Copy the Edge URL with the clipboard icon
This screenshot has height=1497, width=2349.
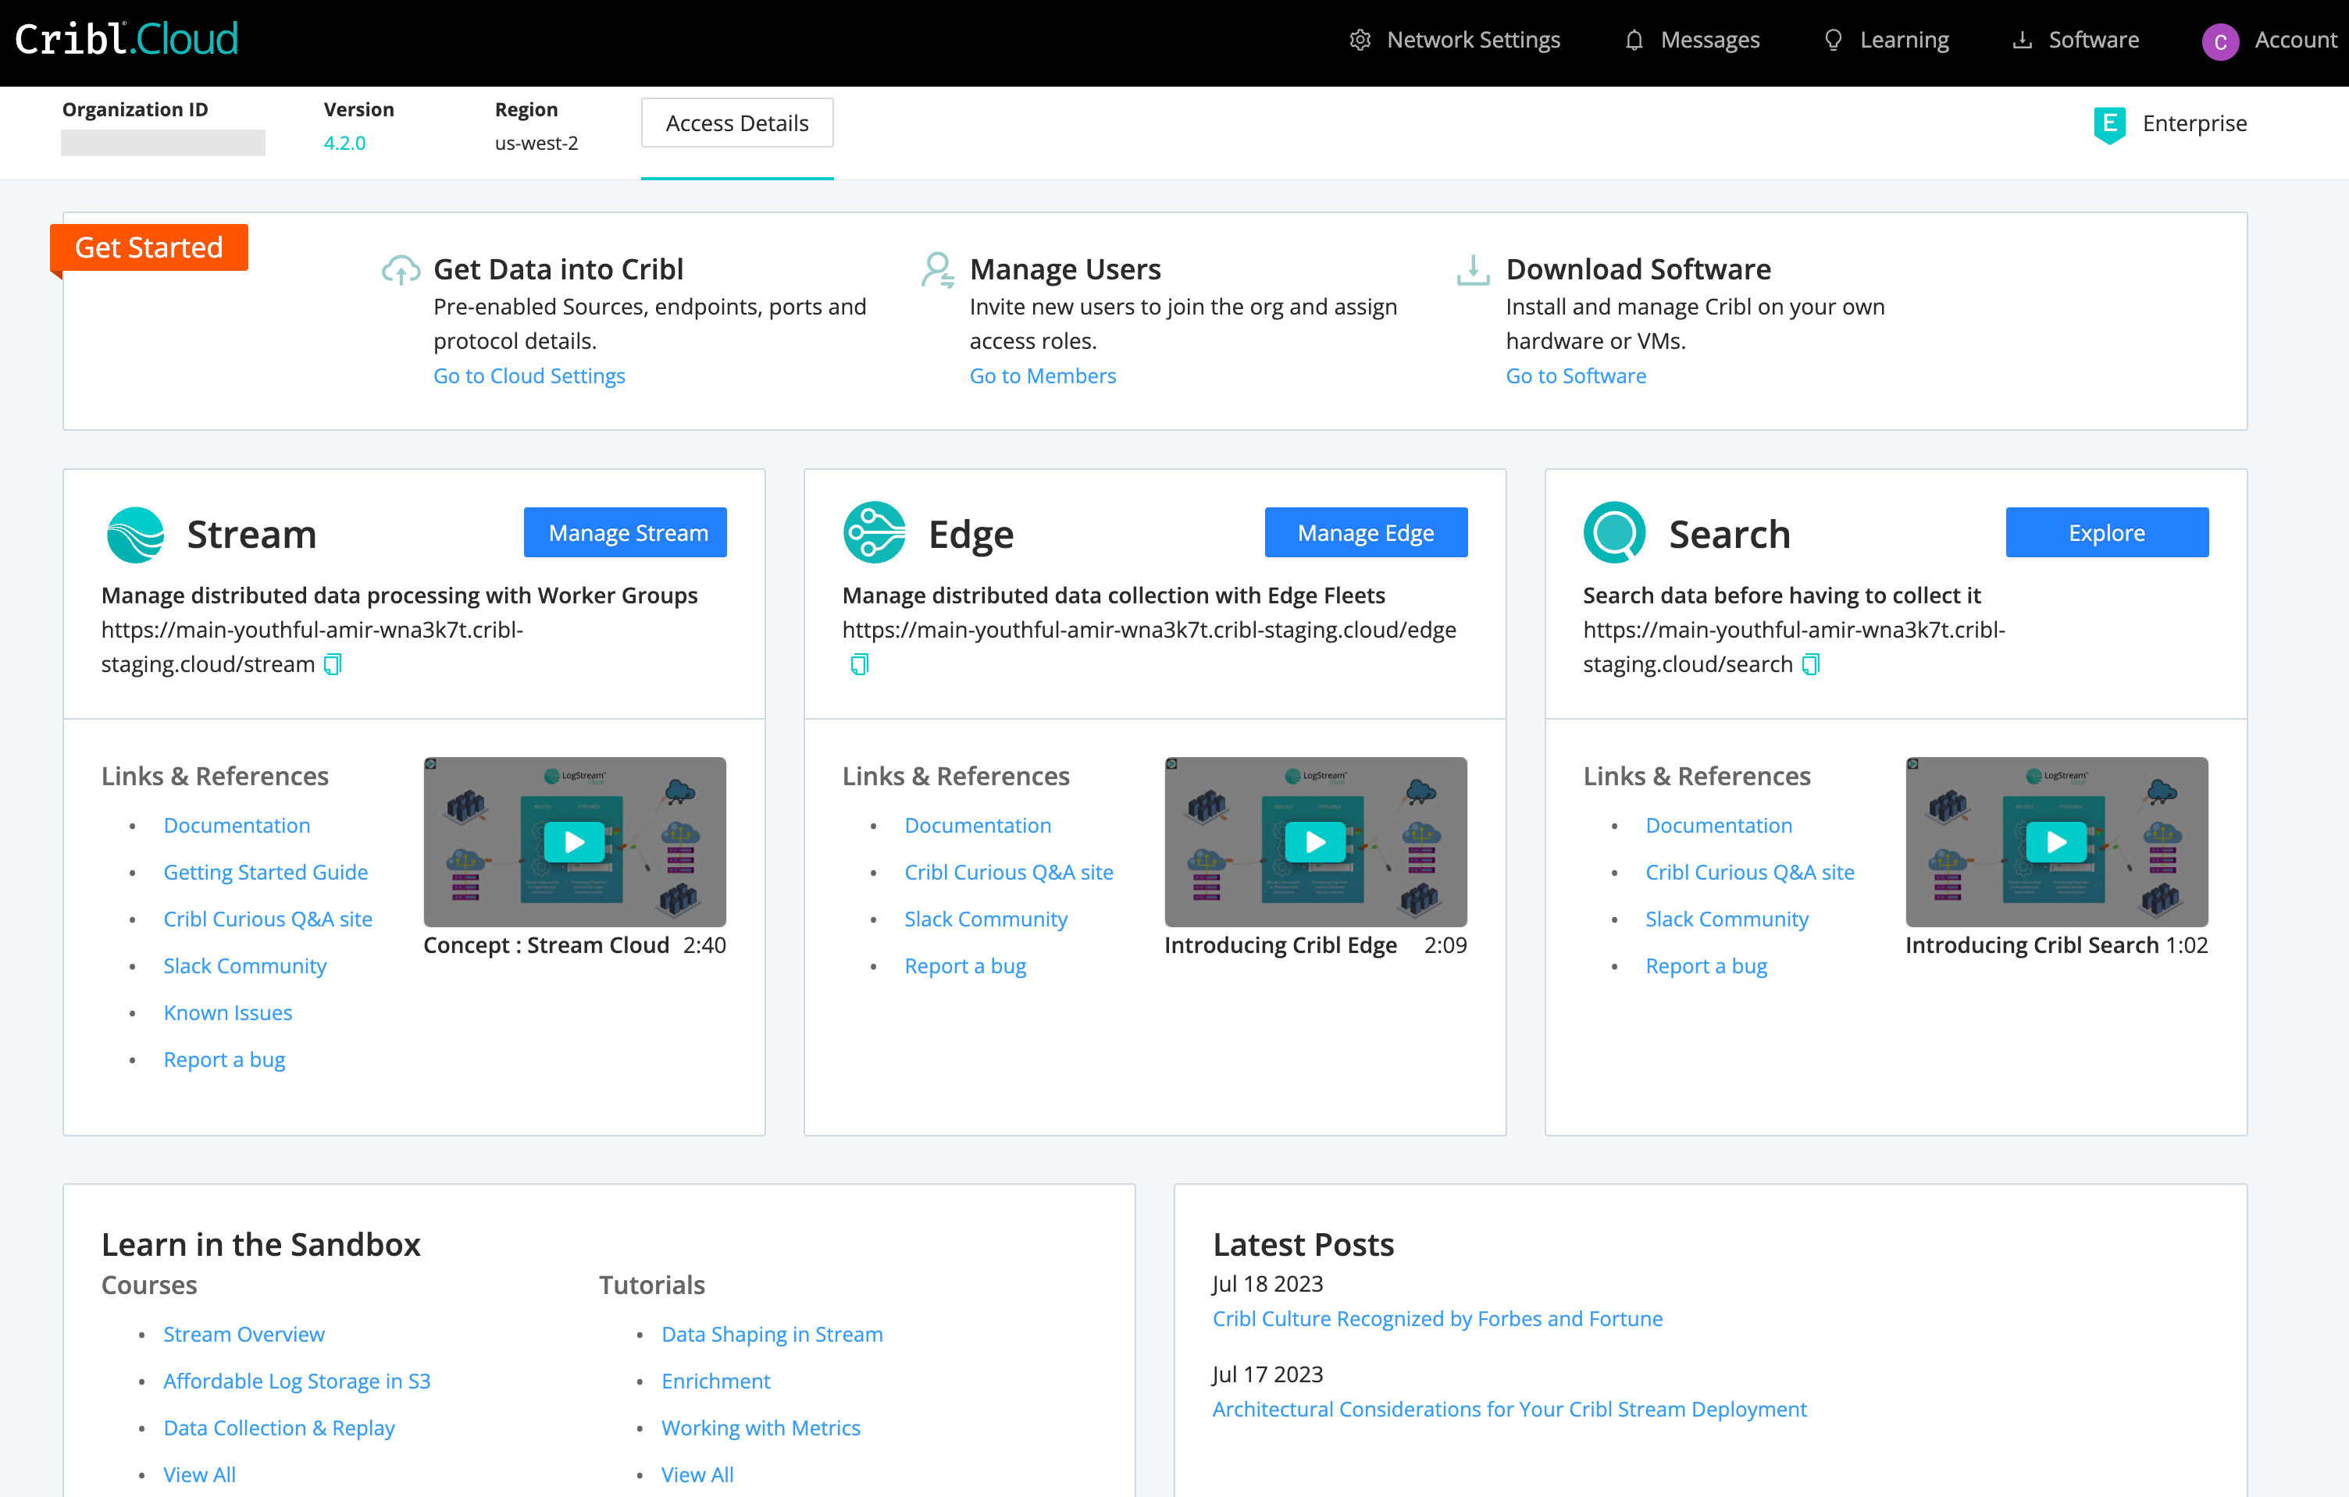(x=858, y=664)
